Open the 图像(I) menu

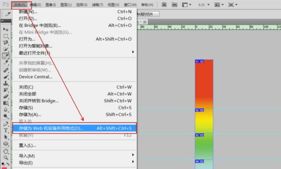(x=51, y=5)
